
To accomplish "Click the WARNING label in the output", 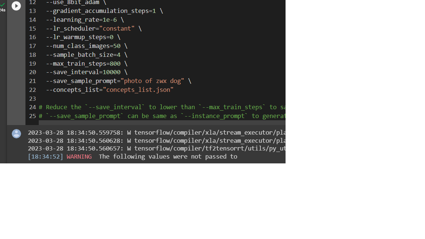I will pos(79,156).
